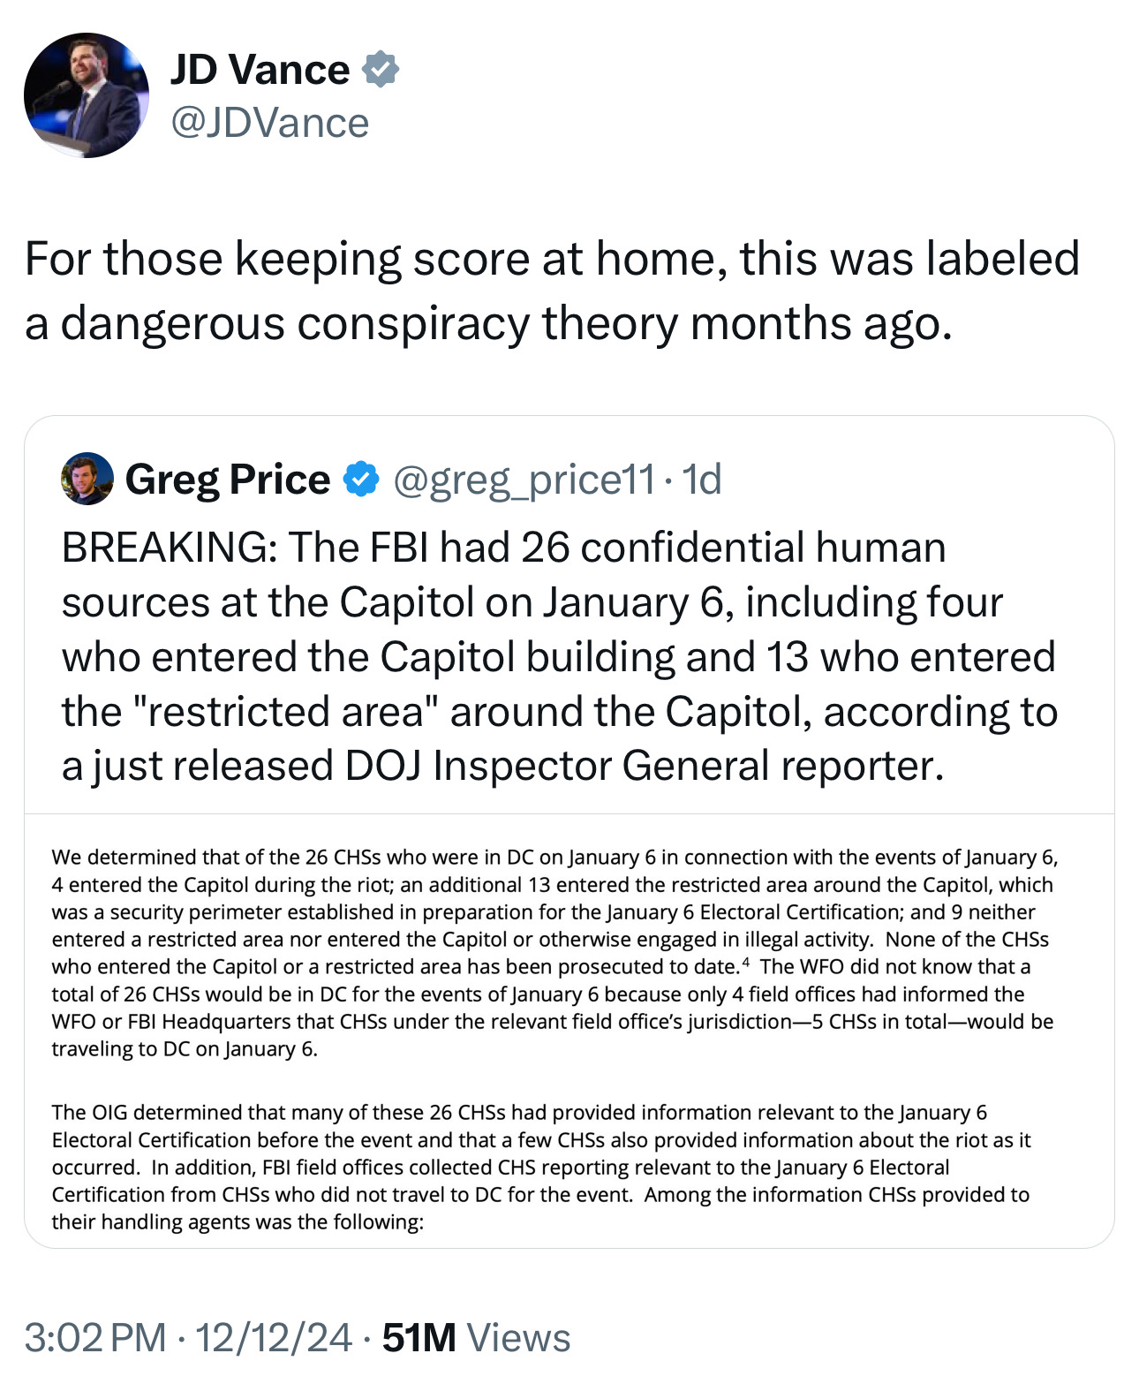The height and width of the screenshot is (1376, 1139).
Task: Open JD Vance's profile picture
Action: (x=86, y=95)
